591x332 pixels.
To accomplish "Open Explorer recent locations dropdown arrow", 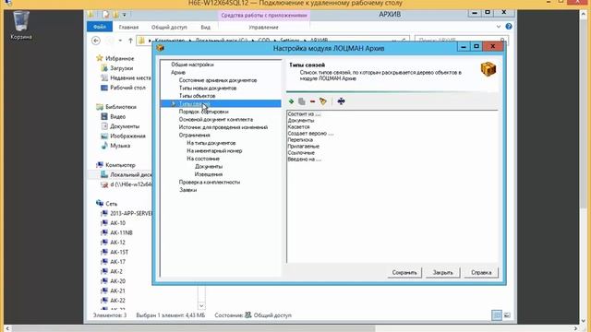I will (x=120, y=41).
